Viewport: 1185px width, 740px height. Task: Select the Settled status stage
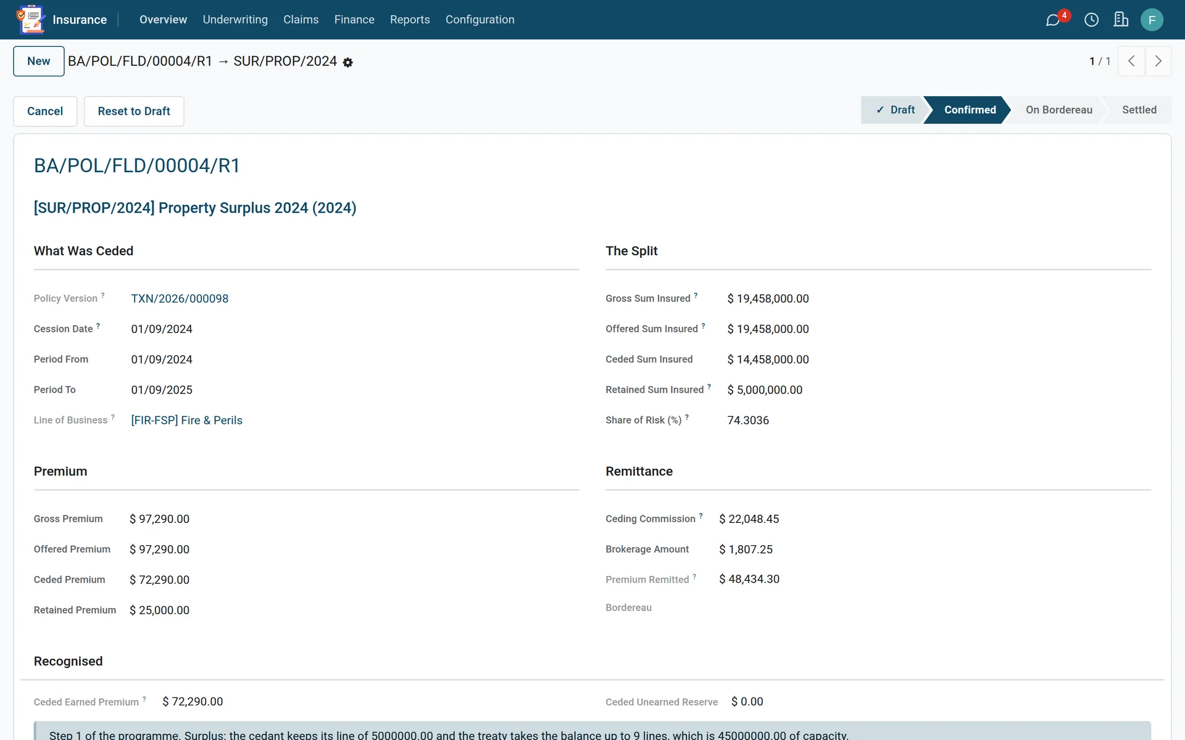coord(1139,110)
